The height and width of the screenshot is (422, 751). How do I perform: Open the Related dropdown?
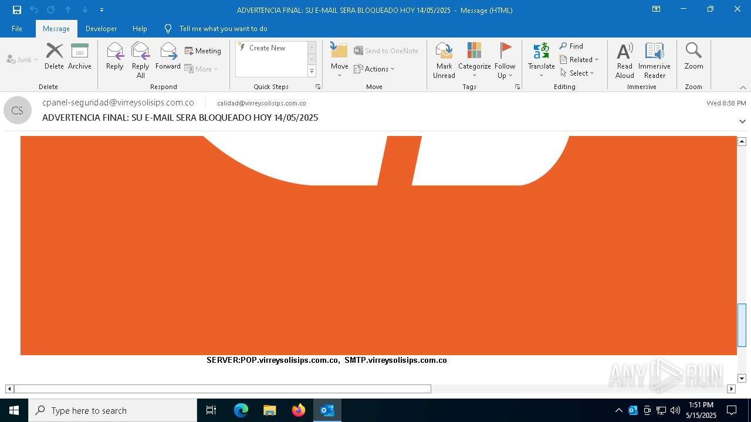coord(579,59)
